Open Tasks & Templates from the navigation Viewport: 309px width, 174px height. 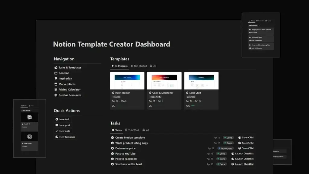(x=55, y=67)
